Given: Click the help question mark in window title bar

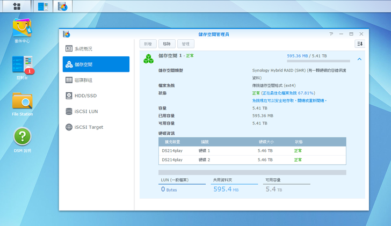Looking at the screenshot, I should [x=331, y=34].
